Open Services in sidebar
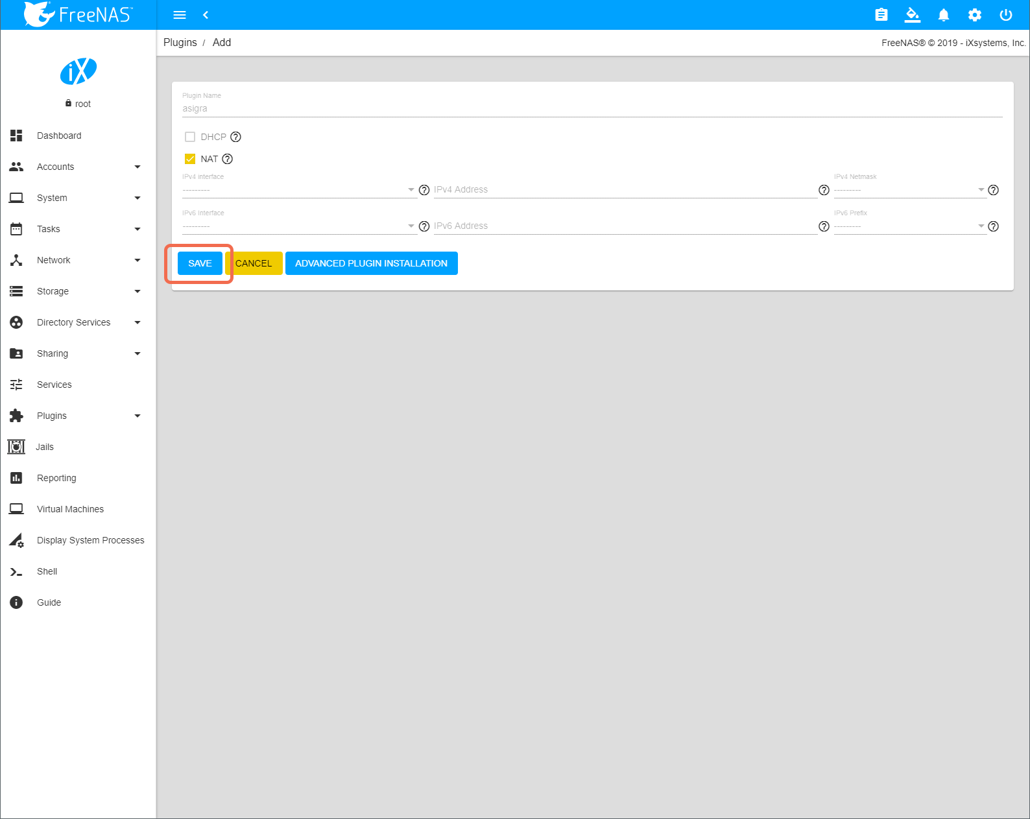The image size is (1030, 819). [x=78, y=385]
